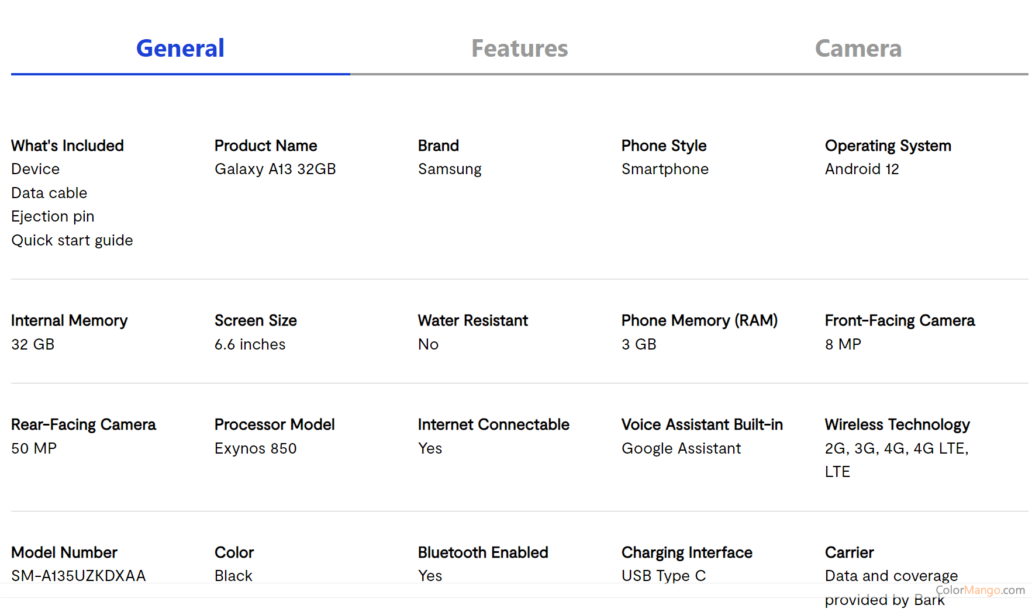Click the USB Type C charging value
Viewport: 1032px width, 612px height.
(664, 576)
